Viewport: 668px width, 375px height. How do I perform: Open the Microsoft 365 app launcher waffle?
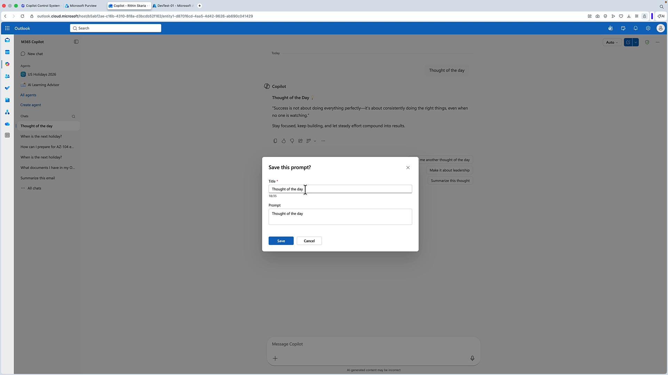(x=7, y=28)
